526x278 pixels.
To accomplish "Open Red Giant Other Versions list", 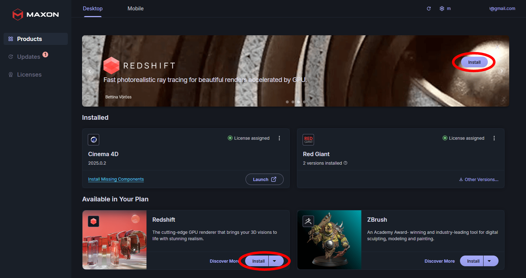I will [x=479, y=180].
